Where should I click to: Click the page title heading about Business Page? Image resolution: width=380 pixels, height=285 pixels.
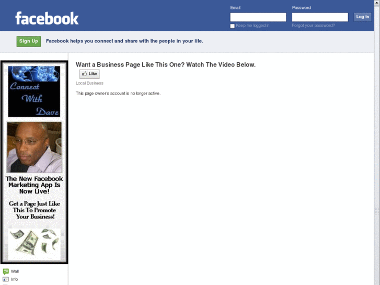click(x=166, y=65)
